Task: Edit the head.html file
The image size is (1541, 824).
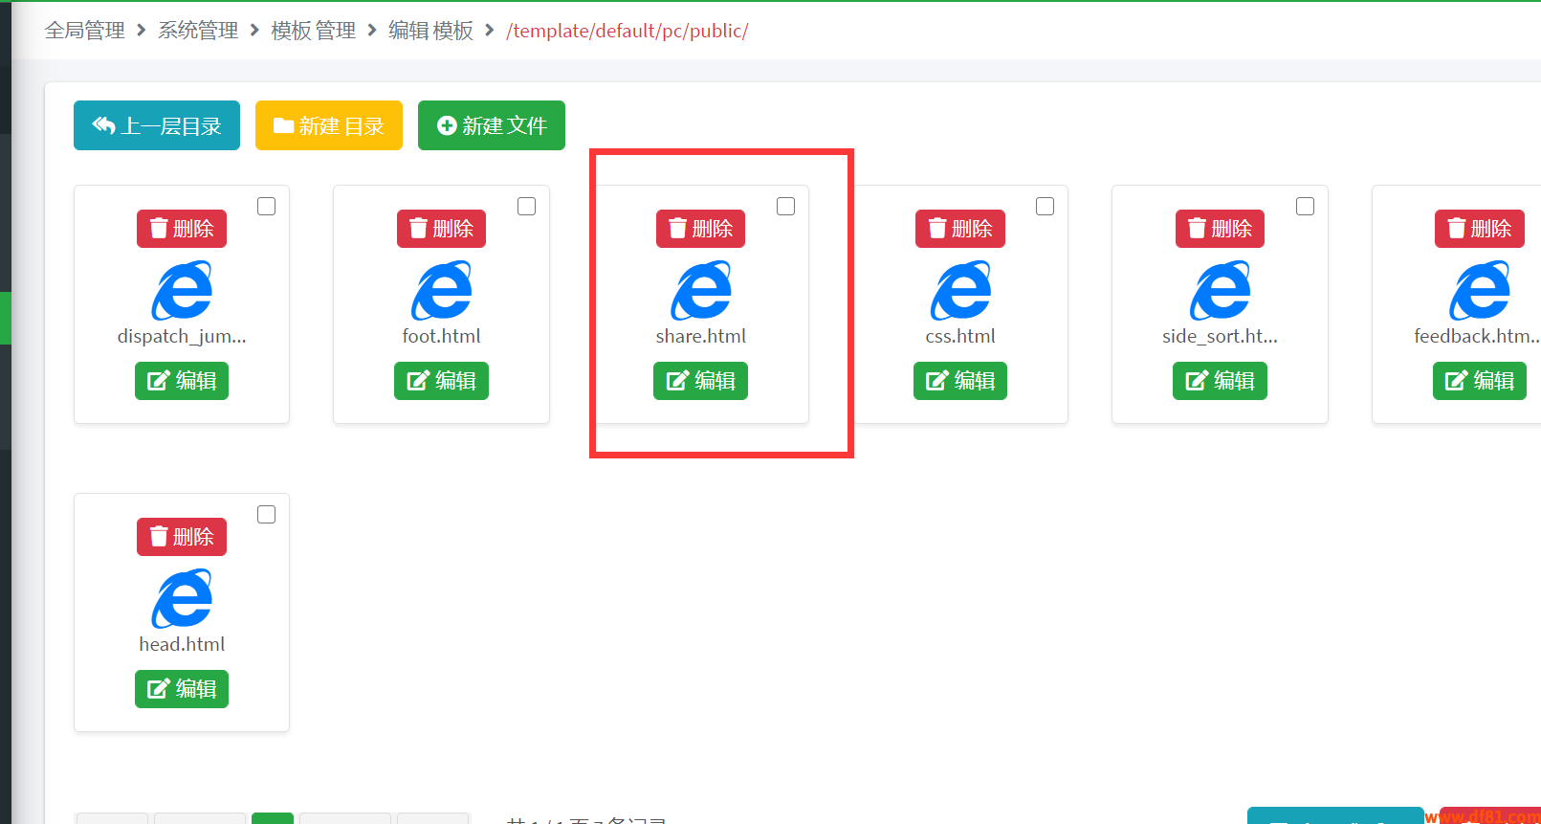Action: click(182, 689)
